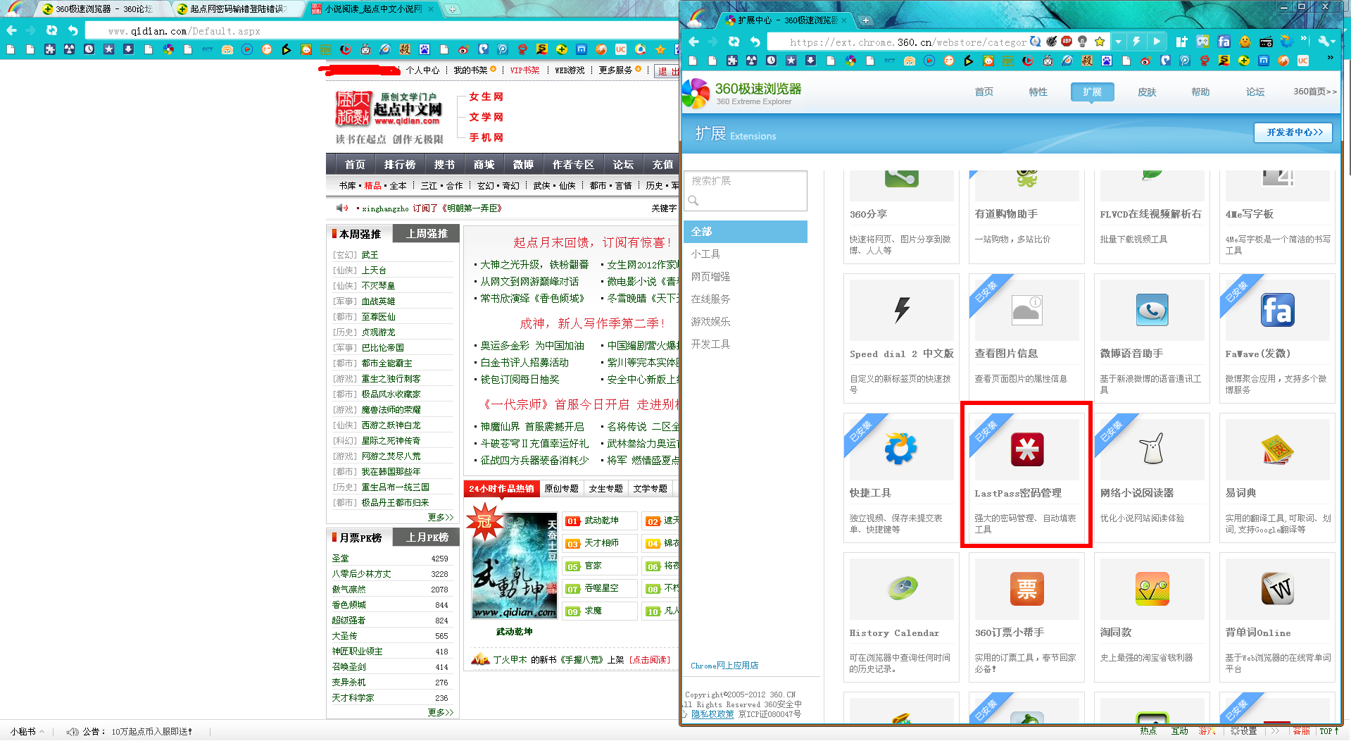This screenshot has width=1351, height=741.
Task: Click the Weibo bookmark icon in extension window
Action: click(1145, 61)
